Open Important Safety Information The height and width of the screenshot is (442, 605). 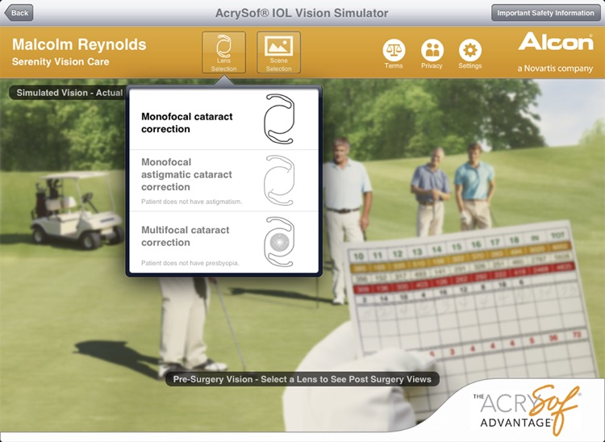pyautogui.click(x=545, y=13)
